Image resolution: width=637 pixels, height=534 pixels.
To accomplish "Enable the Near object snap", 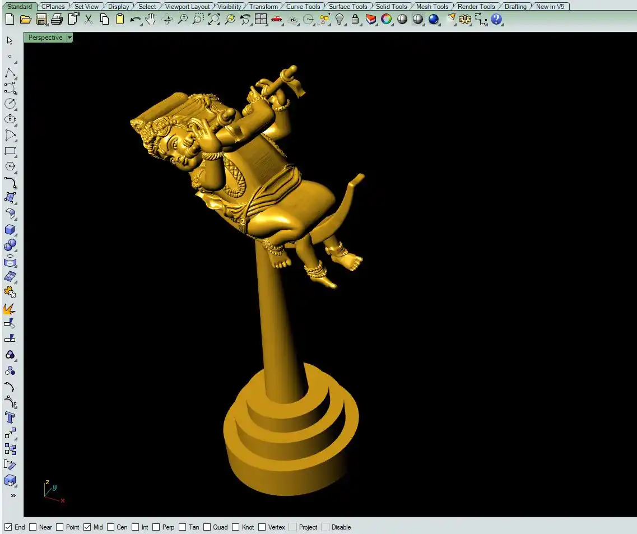I will (x=33, y=527).
